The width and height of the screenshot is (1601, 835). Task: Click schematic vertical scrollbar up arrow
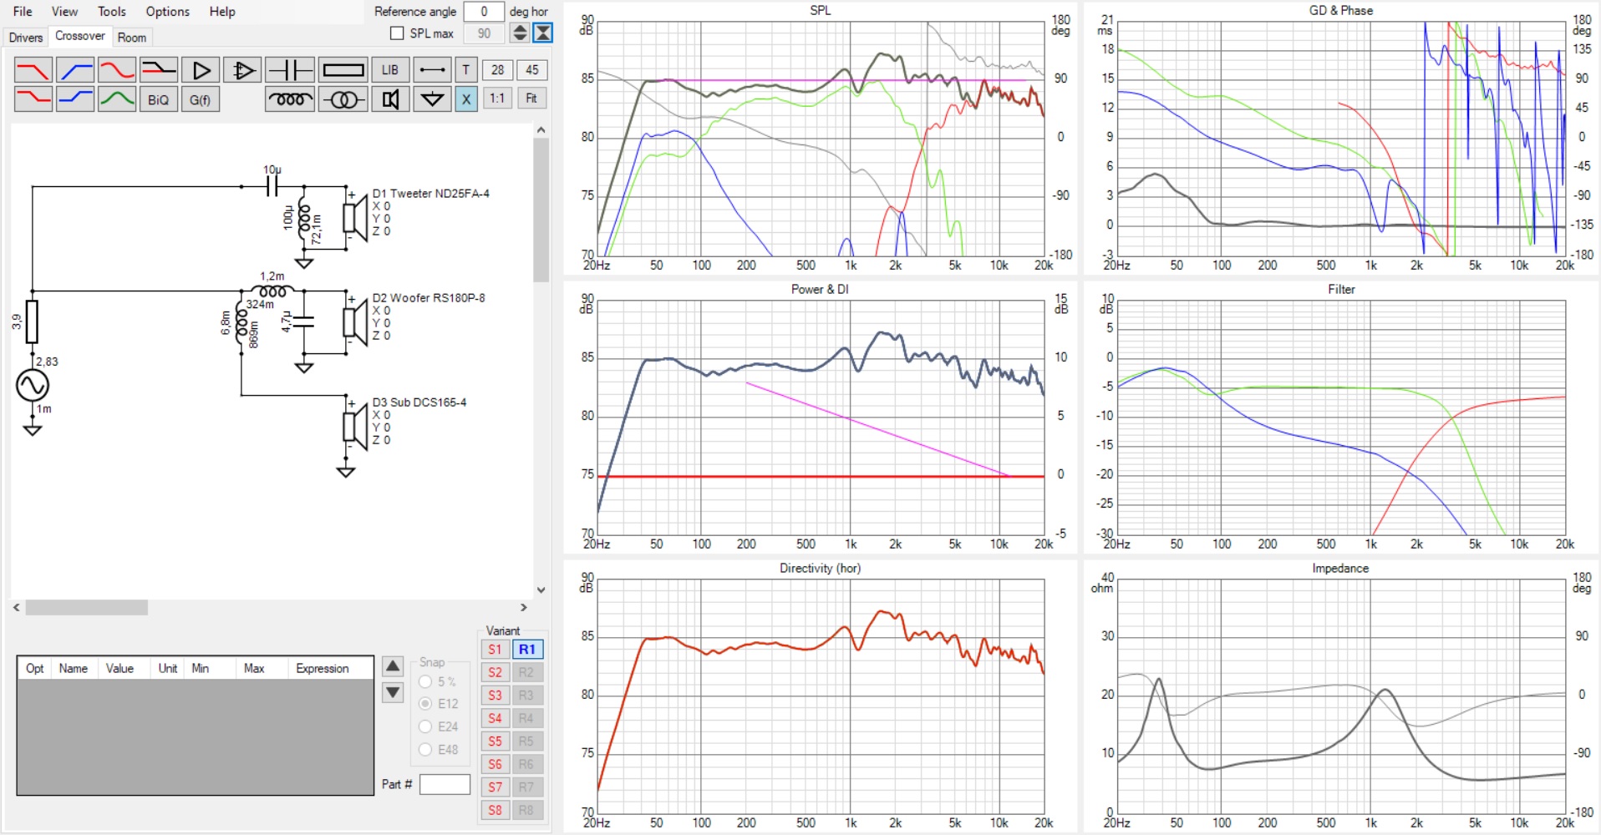coord(541,130)
